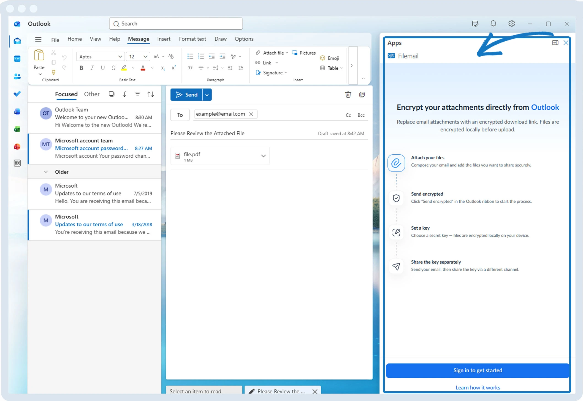Switch to the Other inbox tab
The image size is (583, 401).
click(x=92, y=94)
